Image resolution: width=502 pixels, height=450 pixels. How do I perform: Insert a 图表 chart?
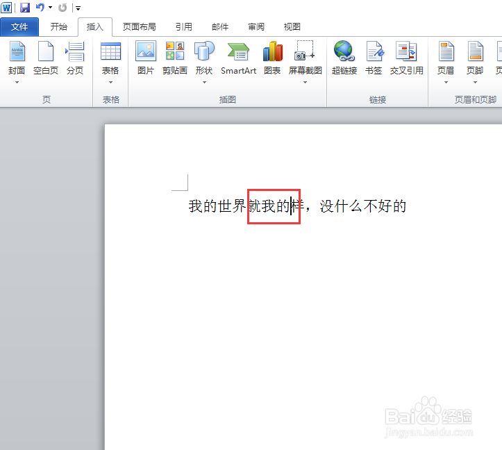point(272,58)
